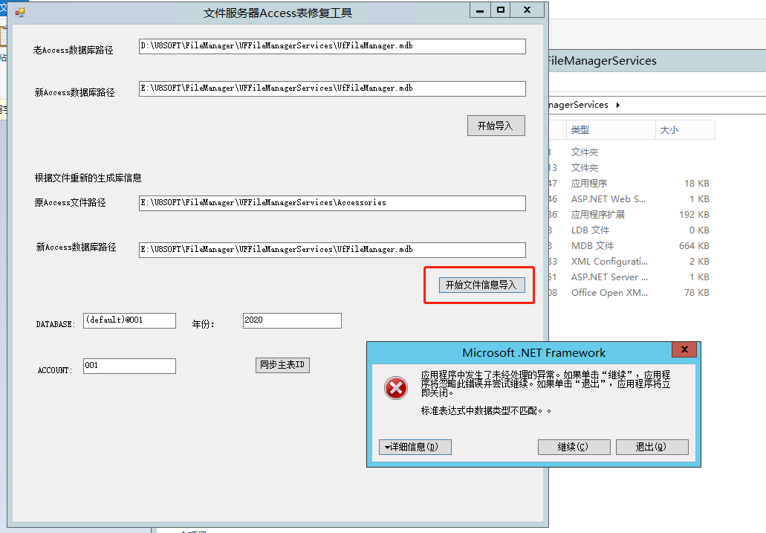Select the MDB 文件 664 KB row
766x533 pixels.
(632, 246)
